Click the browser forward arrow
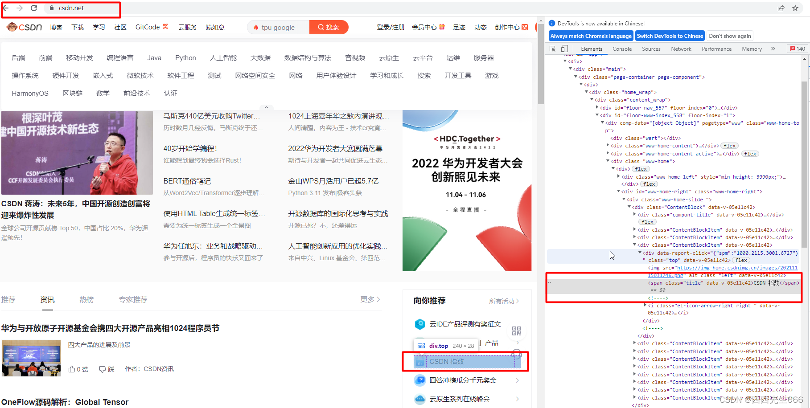Image resolution: width=810 pixels, height=408 pixels. pos(20,8)
